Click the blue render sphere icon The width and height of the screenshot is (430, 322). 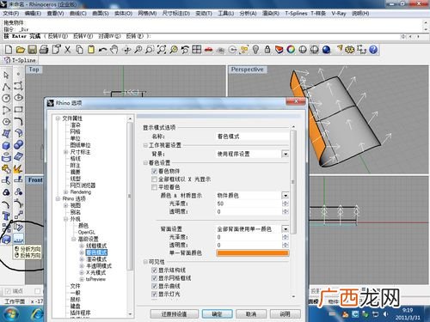[326, 50]
